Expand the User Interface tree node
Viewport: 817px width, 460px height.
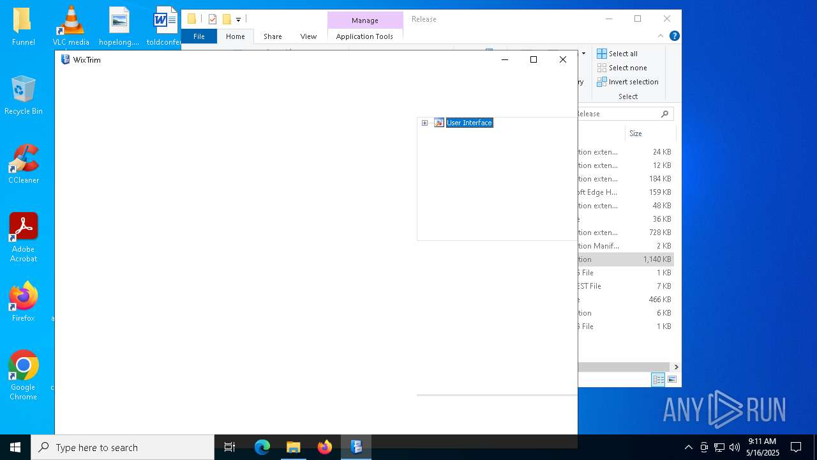point(424,123)
